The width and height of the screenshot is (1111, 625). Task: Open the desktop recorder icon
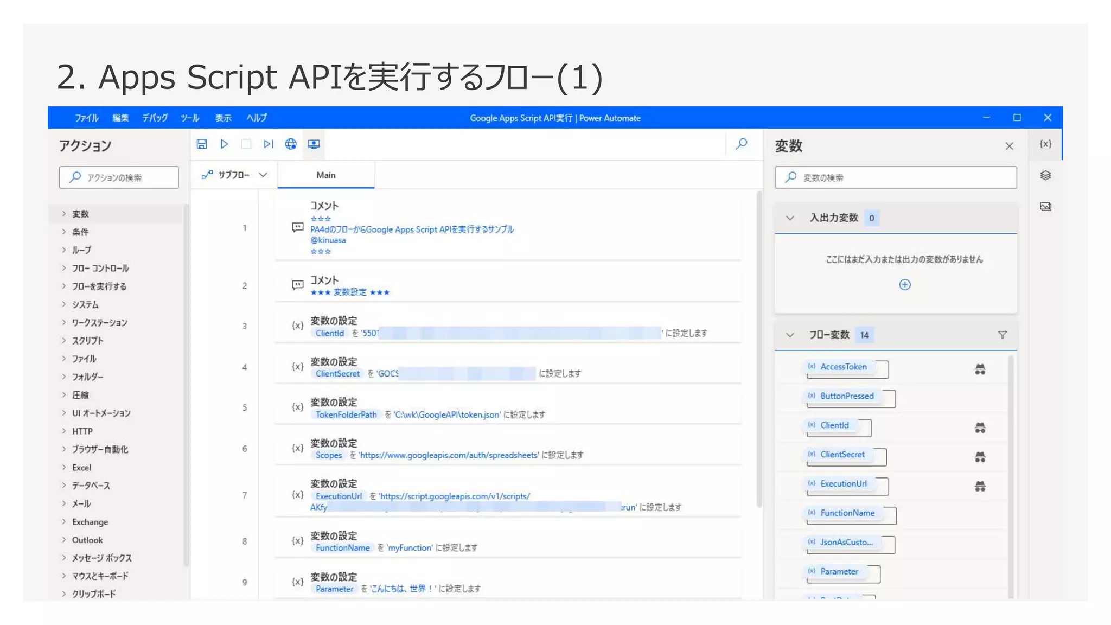[314, 144]
